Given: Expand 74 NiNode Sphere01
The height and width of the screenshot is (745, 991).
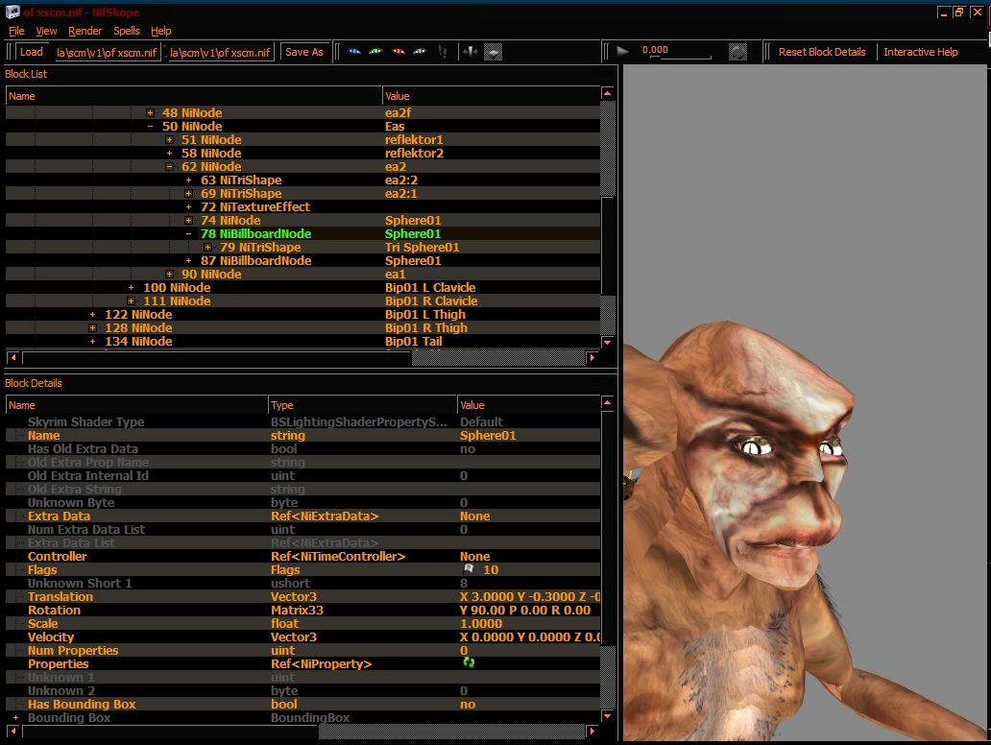Looking at the screenshot, I should tap(188, 220).
